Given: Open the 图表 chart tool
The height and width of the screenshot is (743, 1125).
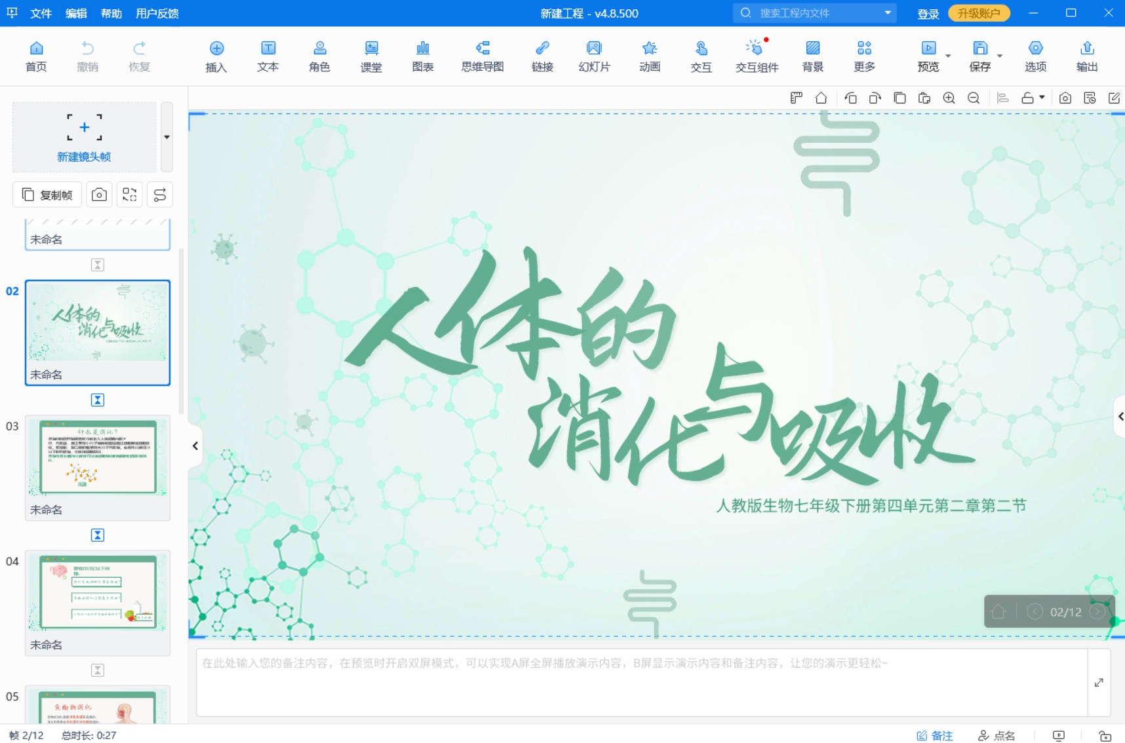Looking at the screenshot, I should coord(423,56).
